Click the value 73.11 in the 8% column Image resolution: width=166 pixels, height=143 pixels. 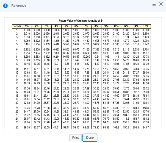96,122
